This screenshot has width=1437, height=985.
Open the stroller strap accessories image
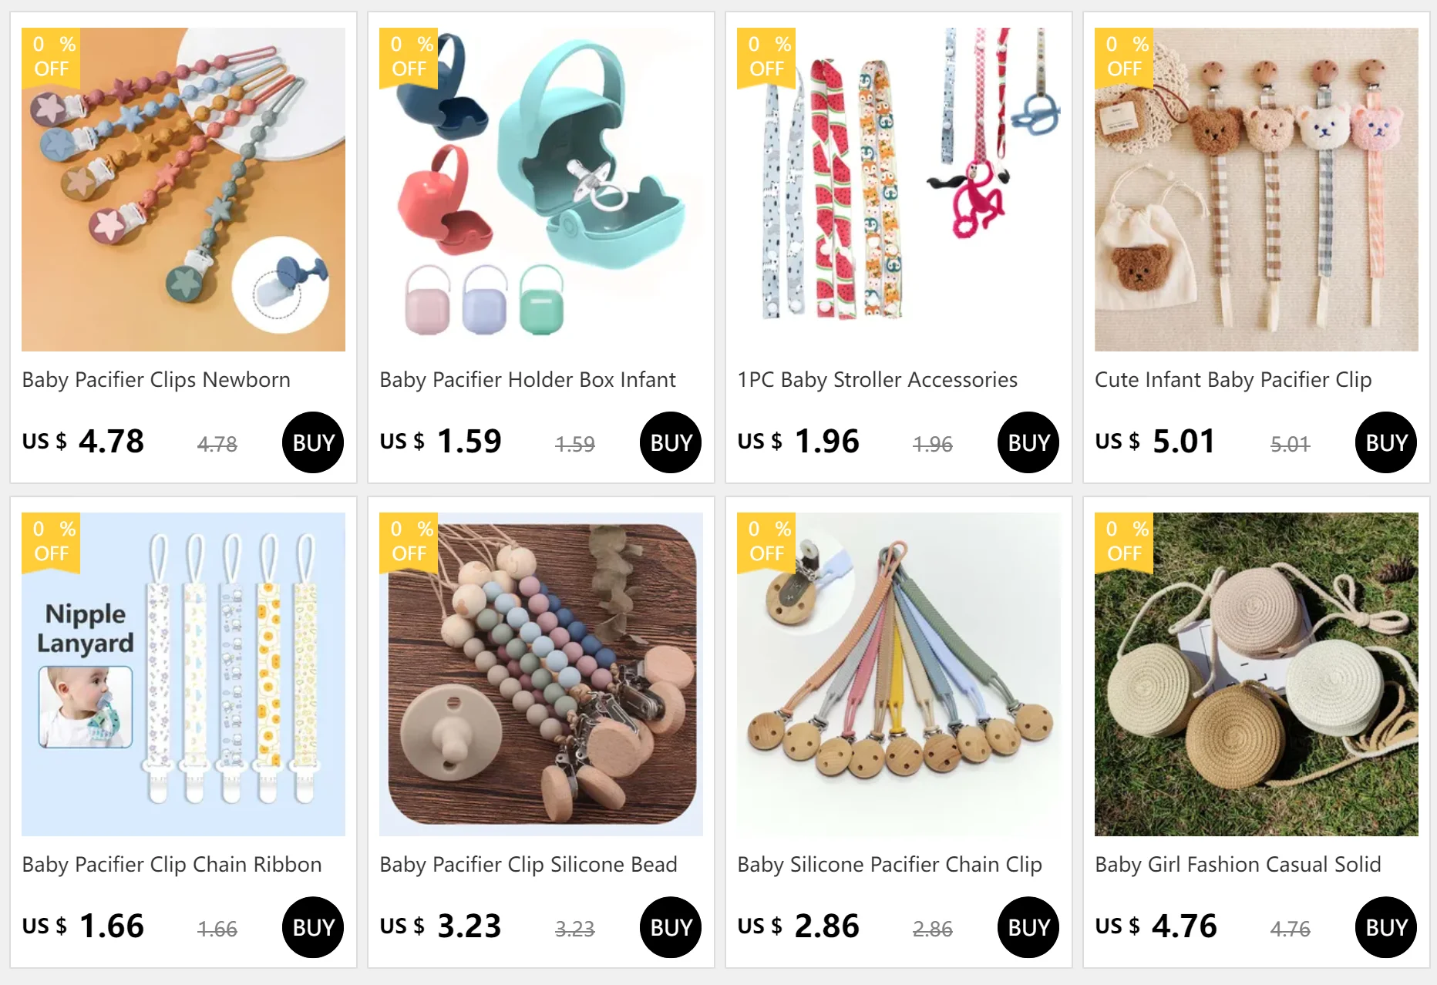tap(899, 190)
